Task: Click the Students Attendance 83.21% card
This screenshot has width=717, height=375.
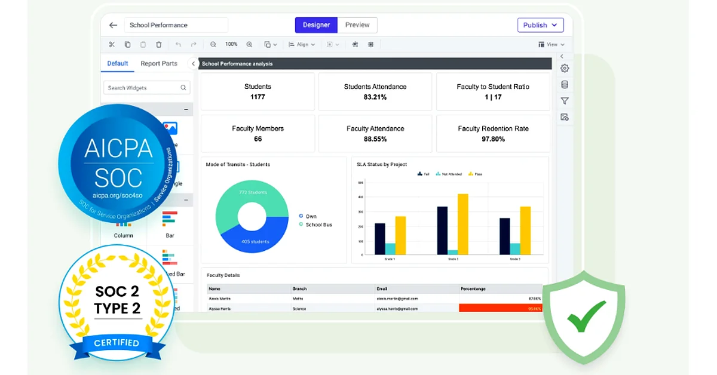Action: click(375, 91)
